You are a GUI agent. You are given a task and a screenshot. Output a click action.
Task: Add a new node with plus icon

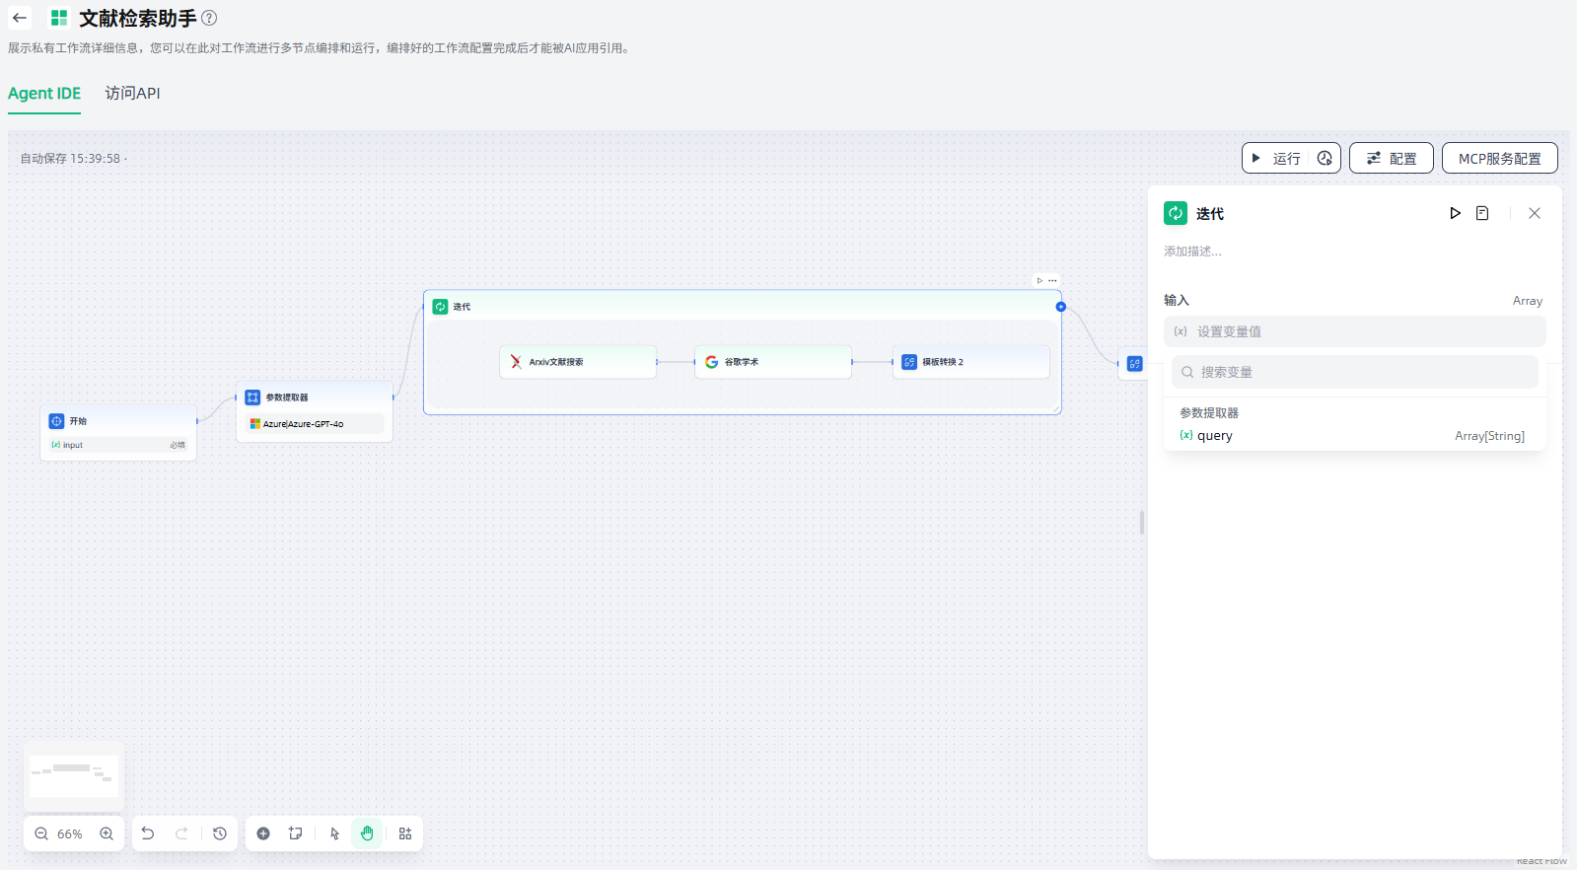263,834
